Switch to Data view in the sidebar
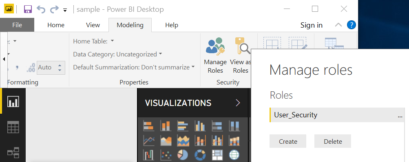409x162 pixels. [x=13, y=127]
